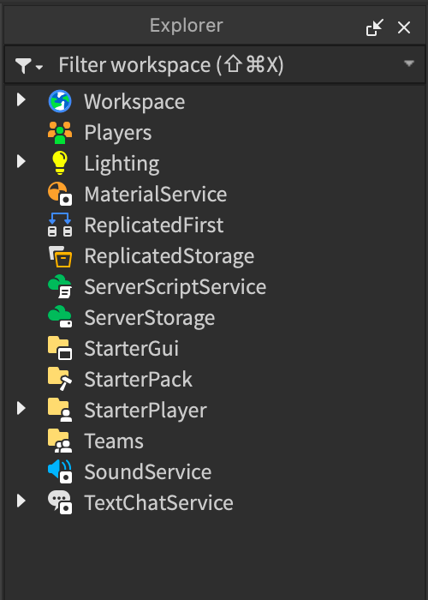
Task: Select the Teams label
Action: coord(114,441)
